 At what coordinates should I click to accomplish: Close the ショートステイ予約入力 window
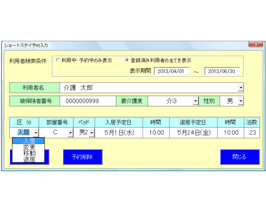(x=255, y=45)
